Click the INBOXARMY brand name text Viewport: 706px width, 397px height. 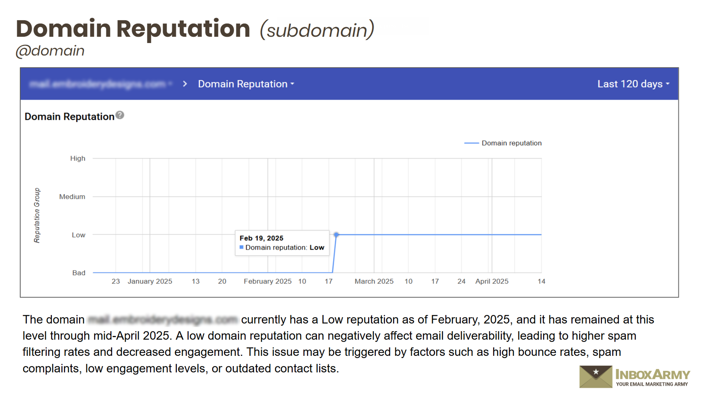tap(653, 375)
